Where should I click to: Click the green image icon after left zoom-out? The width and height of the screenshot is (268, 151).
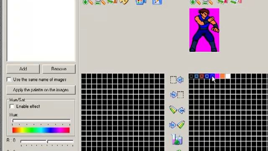coord(112,2)
